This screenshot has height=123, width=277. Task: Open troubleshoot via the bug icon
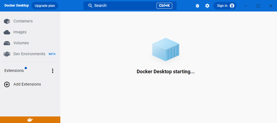click(x=197, y=6)
